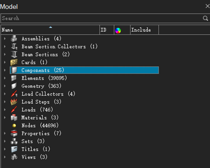Click the Elements mesh icon

click(14, 78)
